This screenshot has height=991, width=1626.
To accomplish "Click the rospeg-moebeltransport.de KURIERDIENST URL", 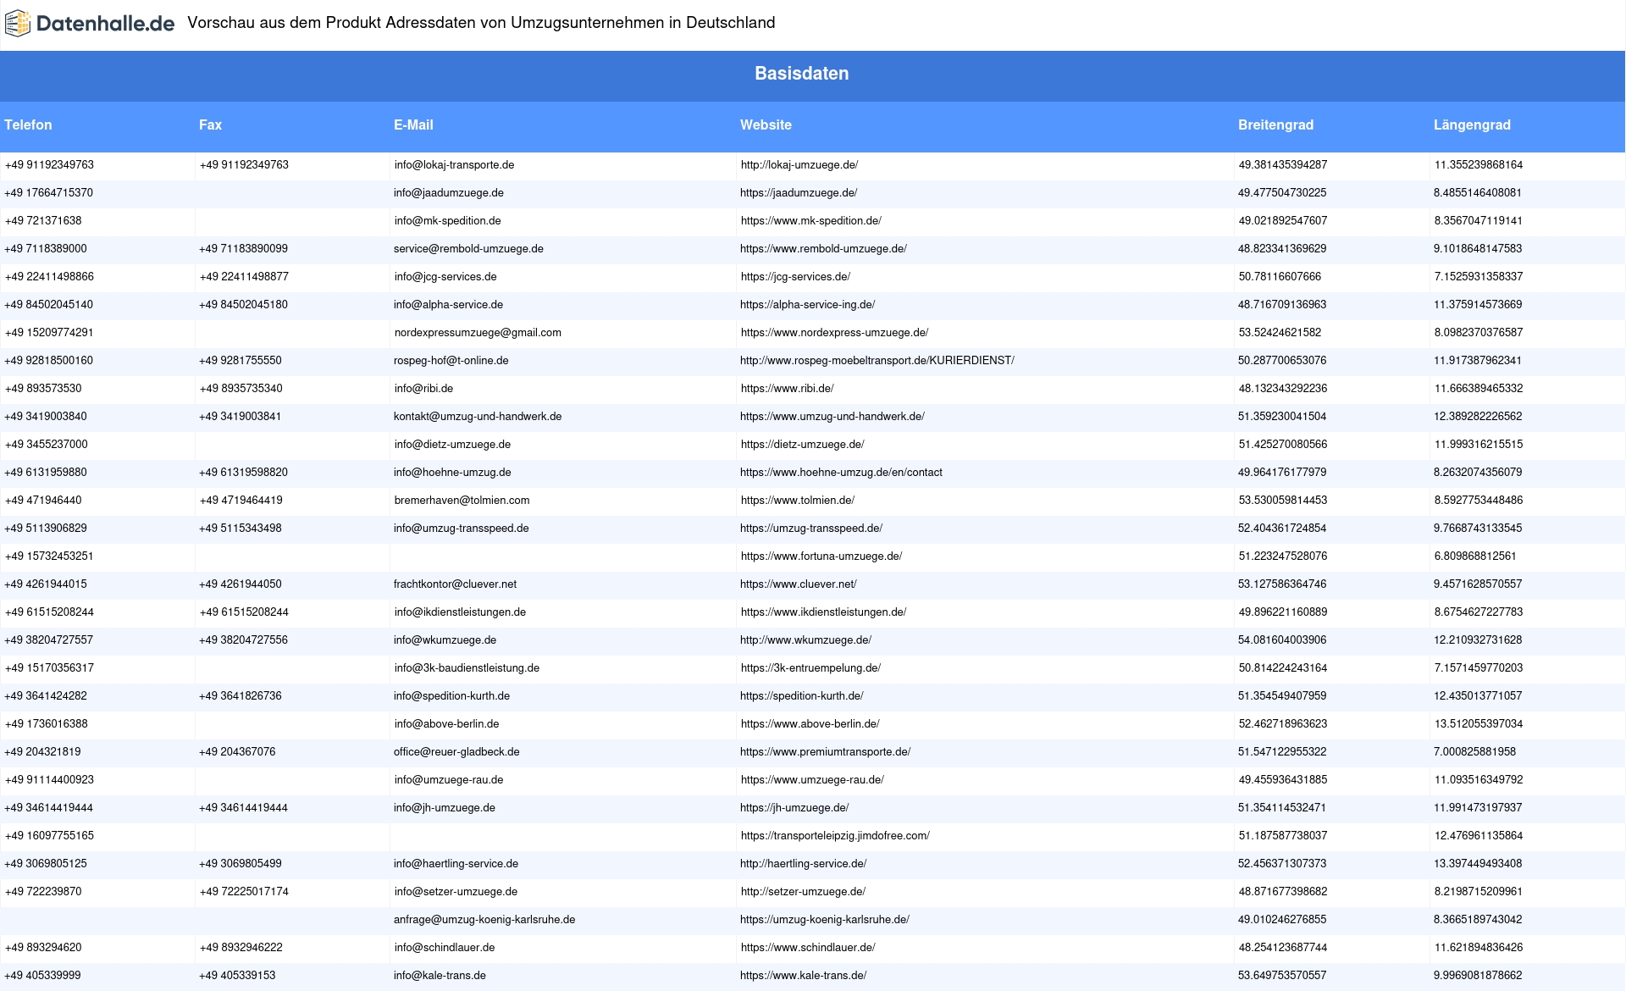I will pos(877,361).
